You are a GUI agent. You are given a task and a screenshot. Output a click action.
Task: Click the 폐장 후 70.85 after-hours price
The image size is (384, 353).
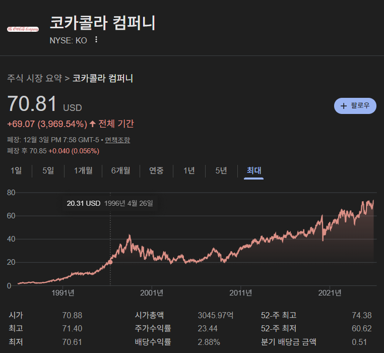point(27,151)
